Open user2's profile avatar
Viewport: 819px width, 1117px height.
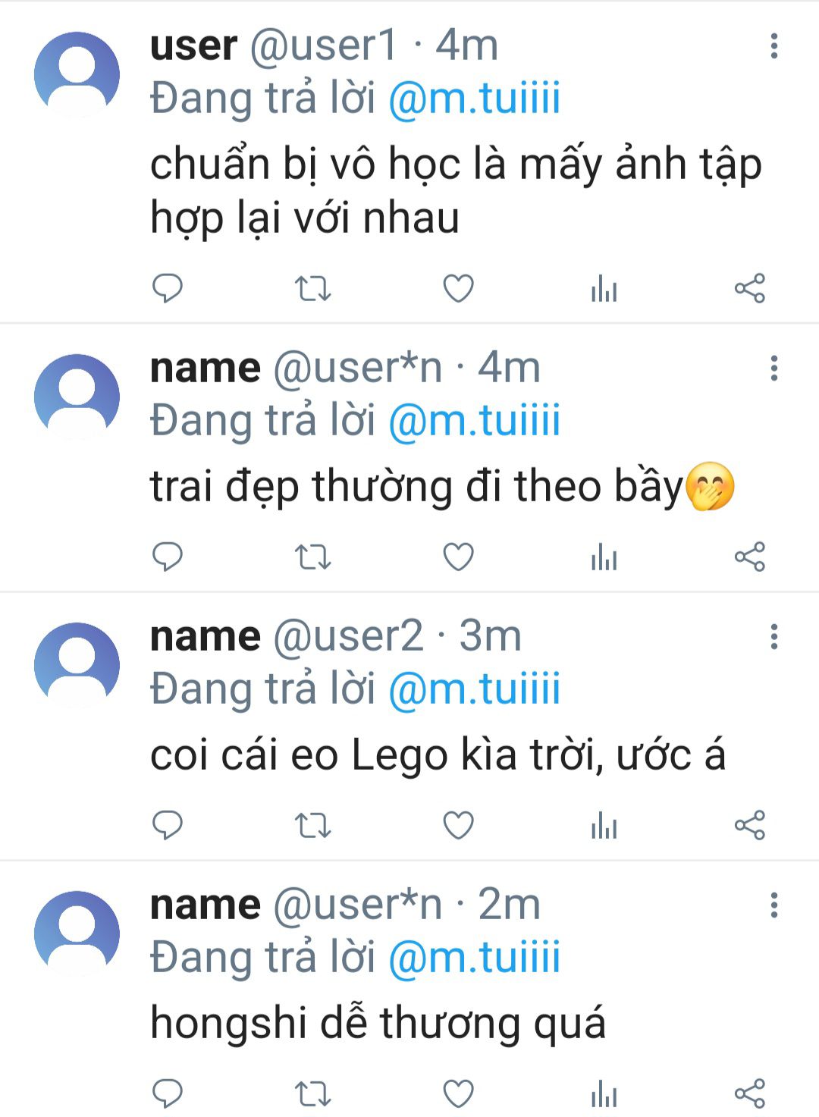77,664
